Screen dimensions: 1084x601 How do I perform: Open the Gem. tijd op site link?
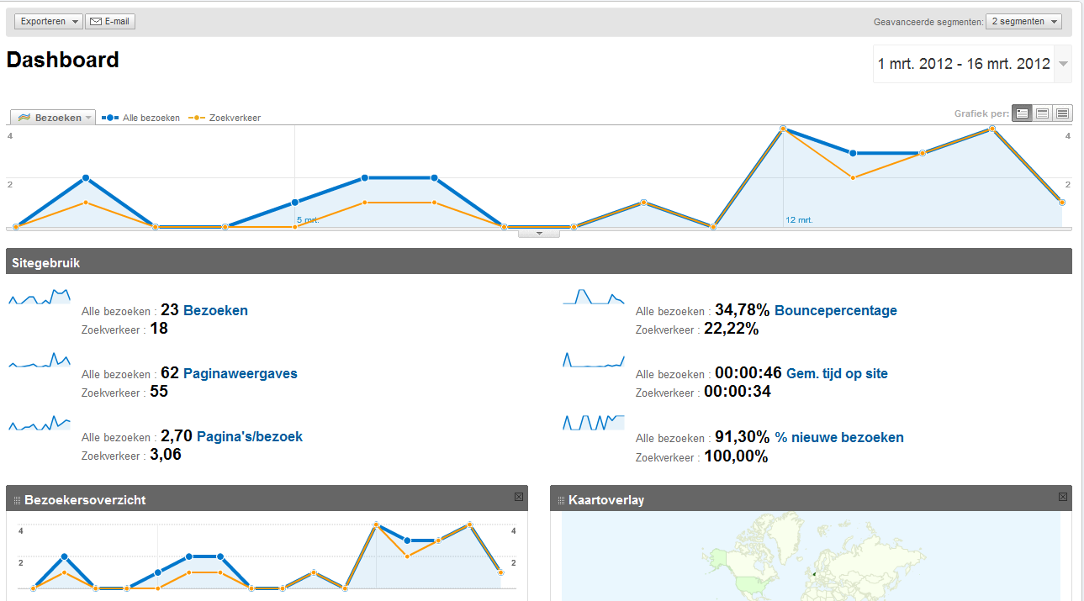pyautogui.click(x=837, y=373)
